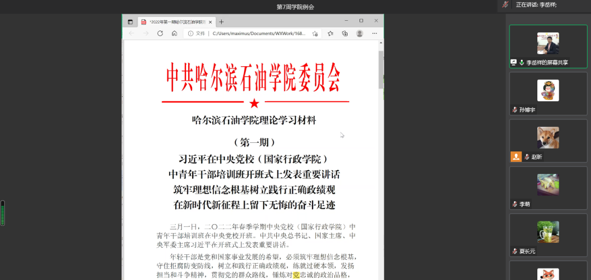This screenshot has width=591, height=280.
Task: Open a new browser tab
Action: click(221, 22)
